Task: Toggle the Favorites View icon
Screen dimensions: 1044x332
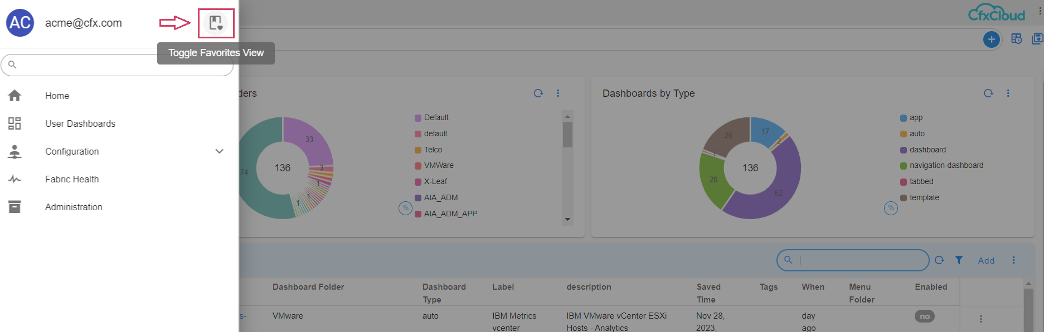Action: pos(216,23)
